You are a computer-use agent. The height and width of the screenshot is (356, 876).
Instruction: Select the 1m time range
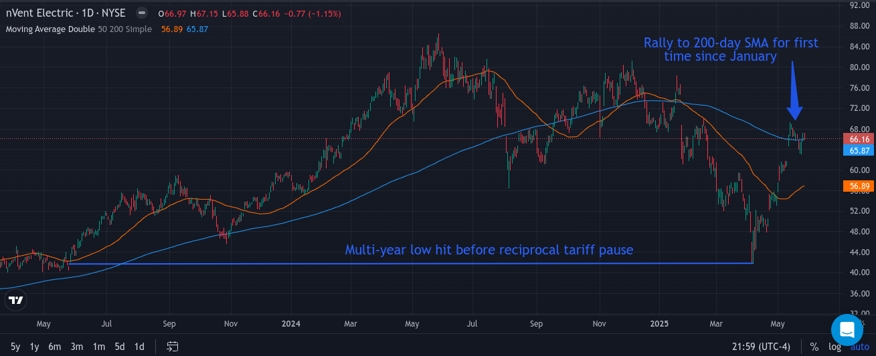coord(98,347)
